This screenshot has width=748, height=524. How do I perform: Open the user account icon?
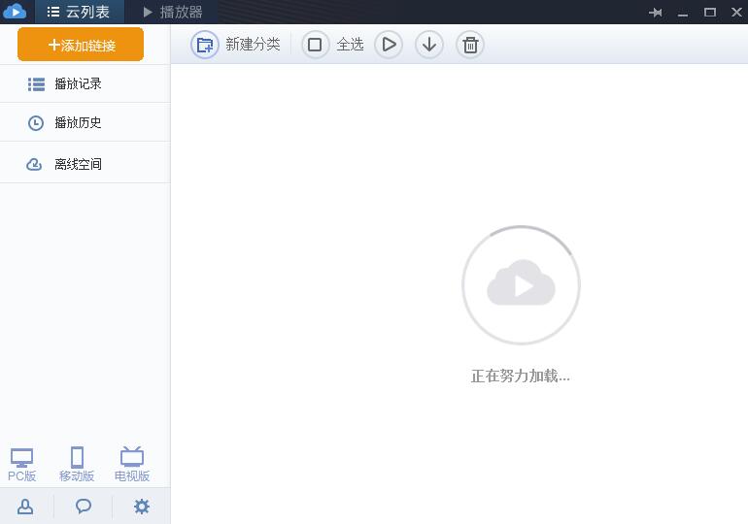(x=25, y=507)
